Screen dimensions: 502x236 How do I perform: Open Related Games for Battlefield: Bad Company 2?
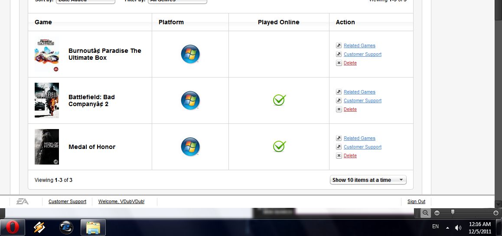pyautogui.click(x=359, y=92)
